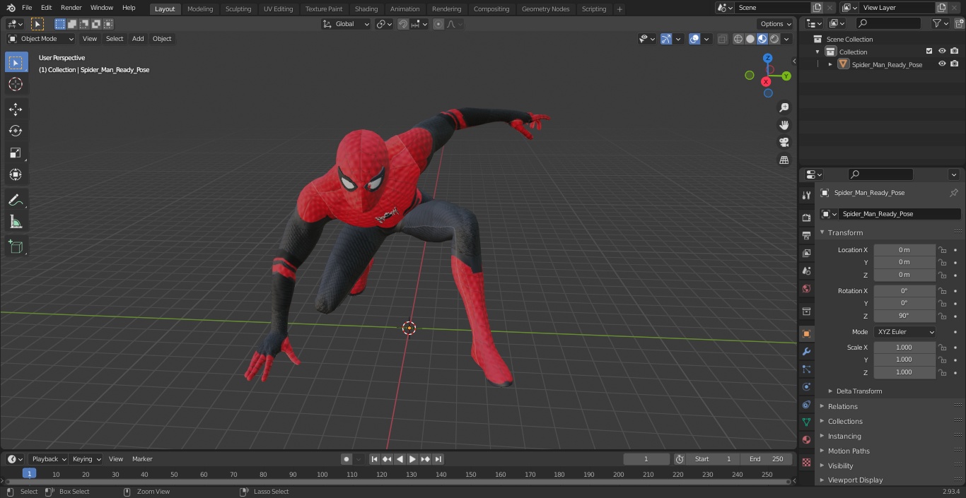Toggle Location X lock icon
Viewport: 966px width, 498px height.
[x=943, y=250]
